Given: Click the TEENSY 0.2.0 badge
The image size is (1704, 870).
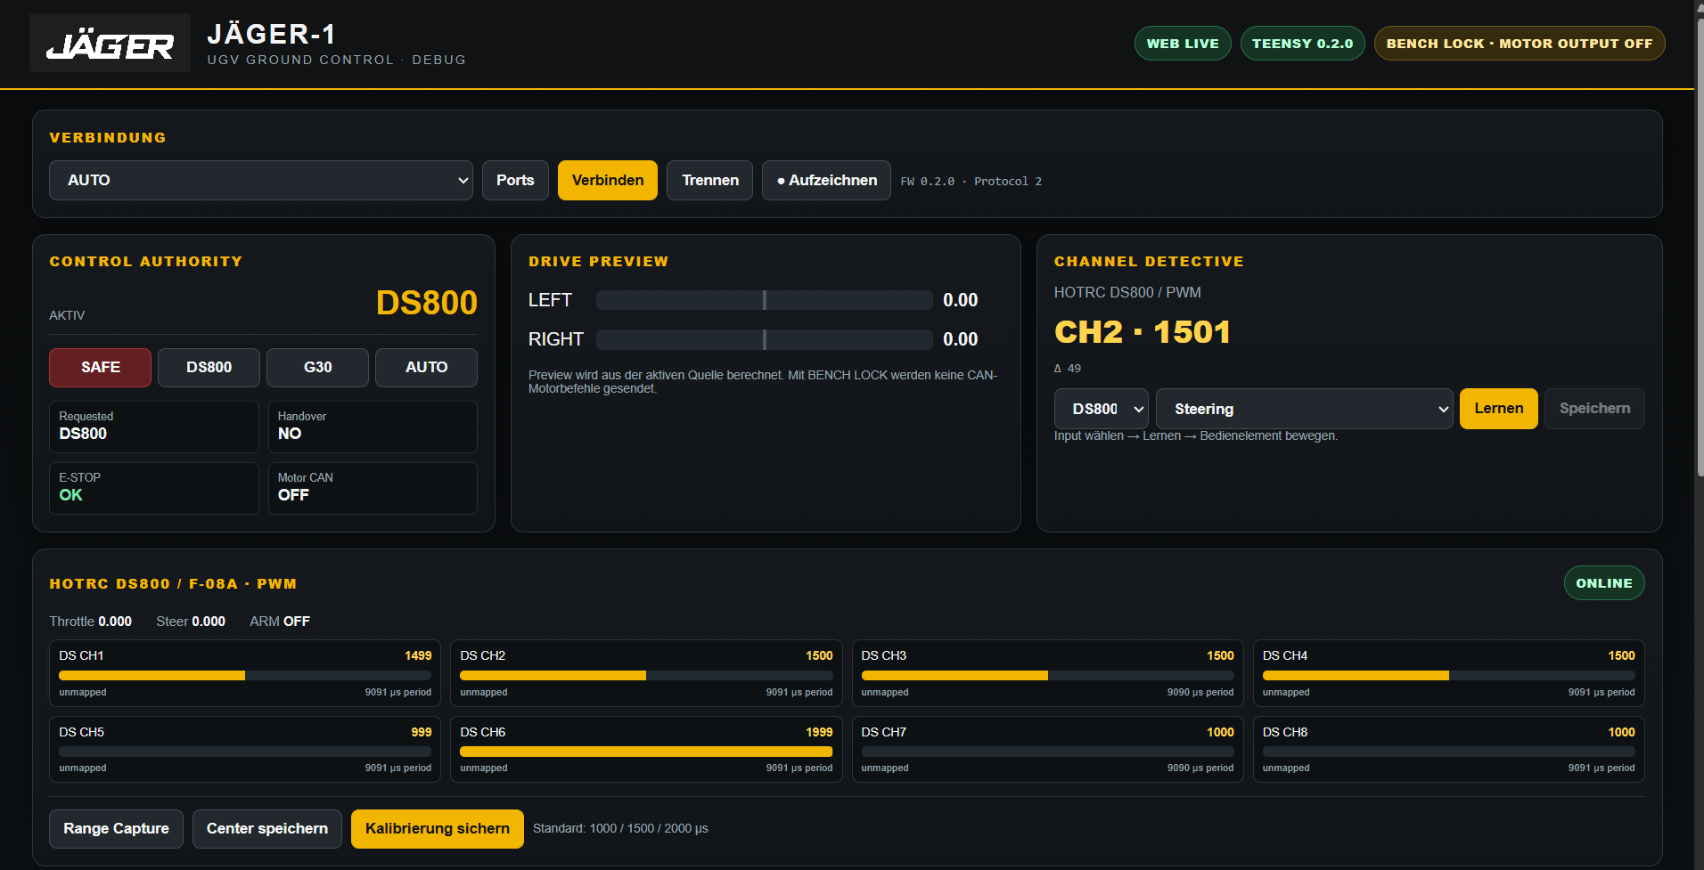Looking at the screenshot, I should click(x=1302, y=44).
